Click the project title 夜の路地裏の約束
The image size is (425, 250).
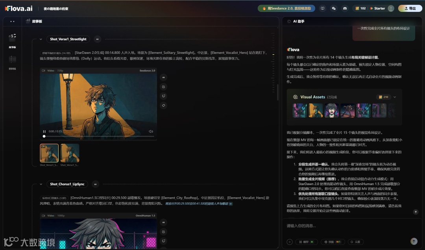tap(56, 9)
